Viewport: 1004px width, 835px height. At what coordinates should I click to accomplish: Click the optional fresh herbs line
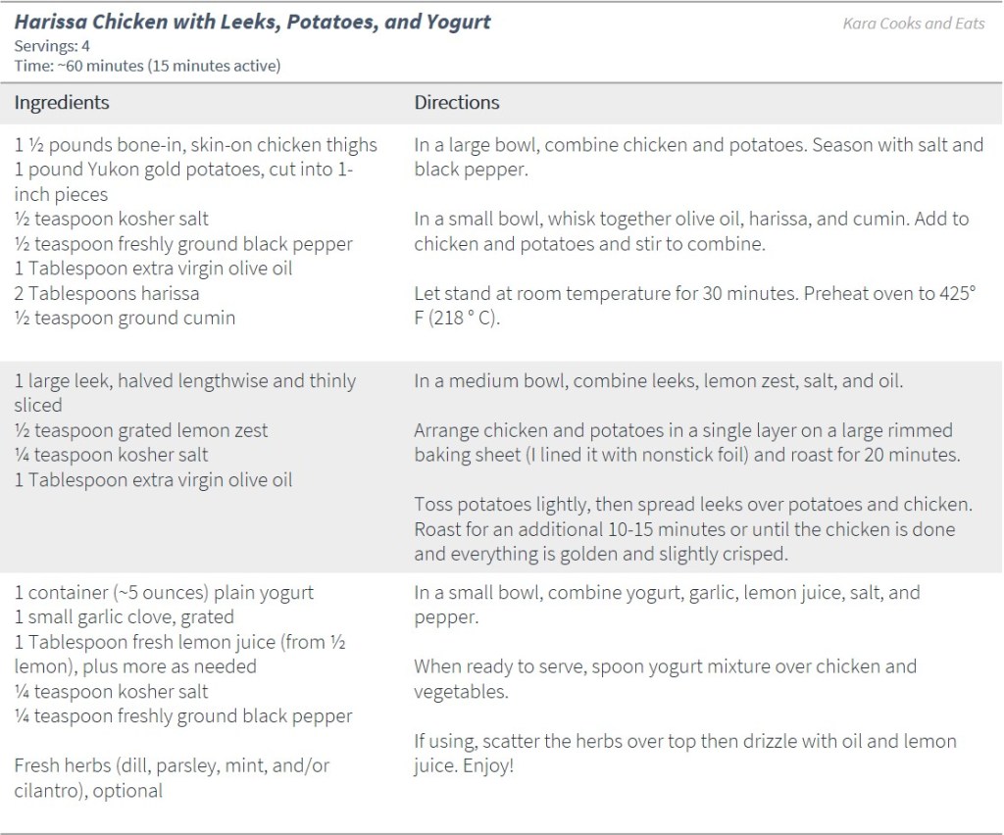(x=172, y=766)
